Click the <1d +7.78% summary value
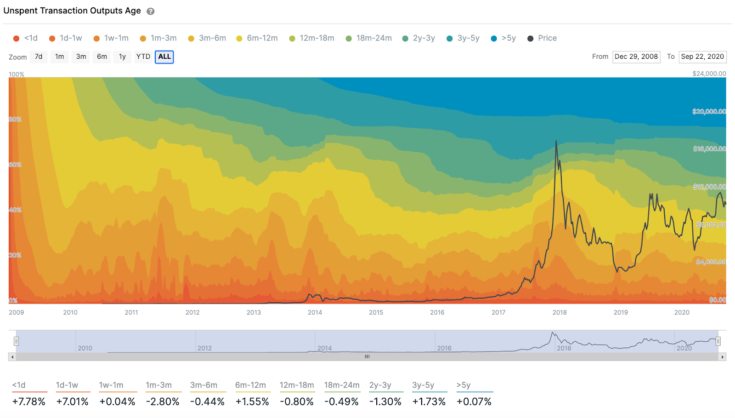 click(29, 402)
